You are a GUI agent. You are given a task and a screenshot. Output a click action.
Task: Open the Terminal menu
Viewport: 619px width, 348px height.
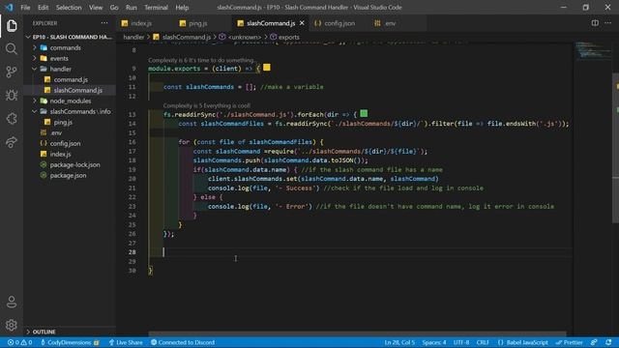(x=156, y=8)
